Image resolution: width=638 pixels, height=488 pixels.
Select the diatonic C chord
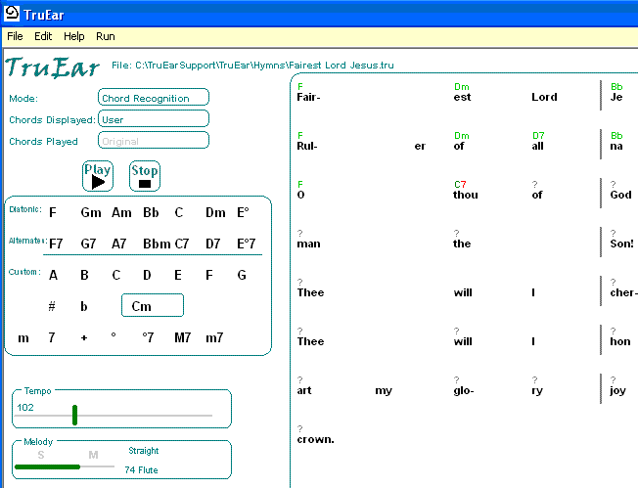point(179,212)
